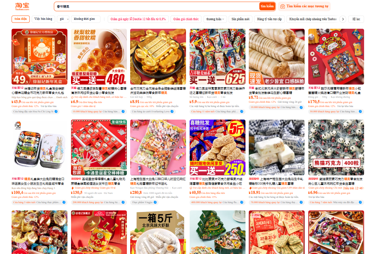This screenshot has width=374, height=254.
Task: Click into the search text field
Action: 157,6
